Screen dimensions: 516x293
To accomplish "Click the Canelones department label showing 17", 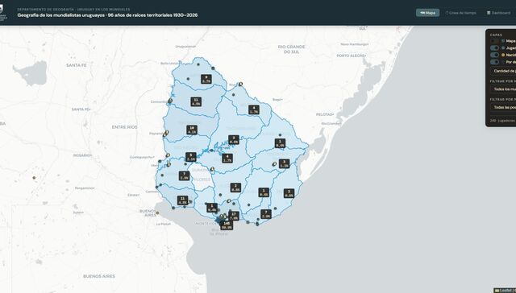I will click(234, 216).
